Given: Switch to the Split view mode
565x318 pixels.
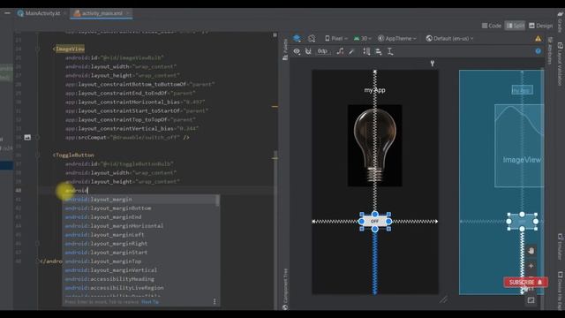Looking at the screenshot, I should tap(515, 26).
